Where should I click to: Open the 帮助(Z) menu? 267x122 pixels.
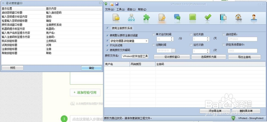click(x=142, y=10)
